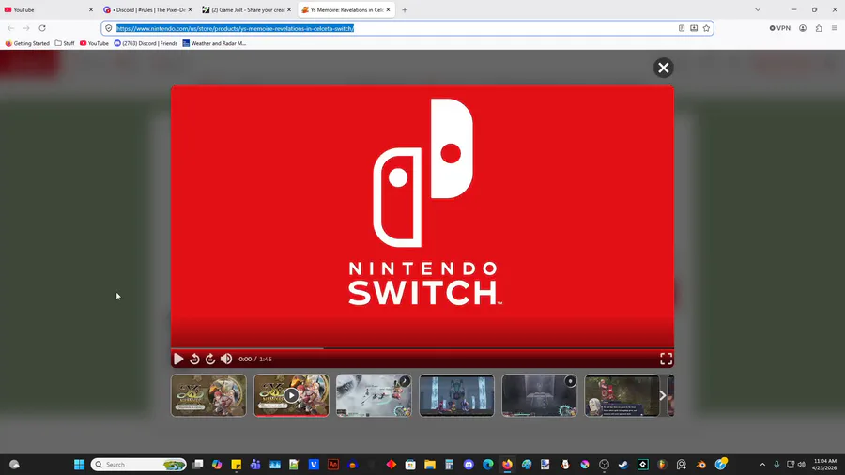Play the trailer video
845x475 pixels.
(x=178, y=359)
